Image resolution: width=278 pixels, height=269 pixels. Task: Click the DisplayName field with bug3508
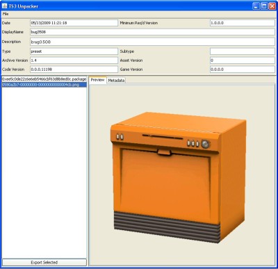[x=152, y=32]
